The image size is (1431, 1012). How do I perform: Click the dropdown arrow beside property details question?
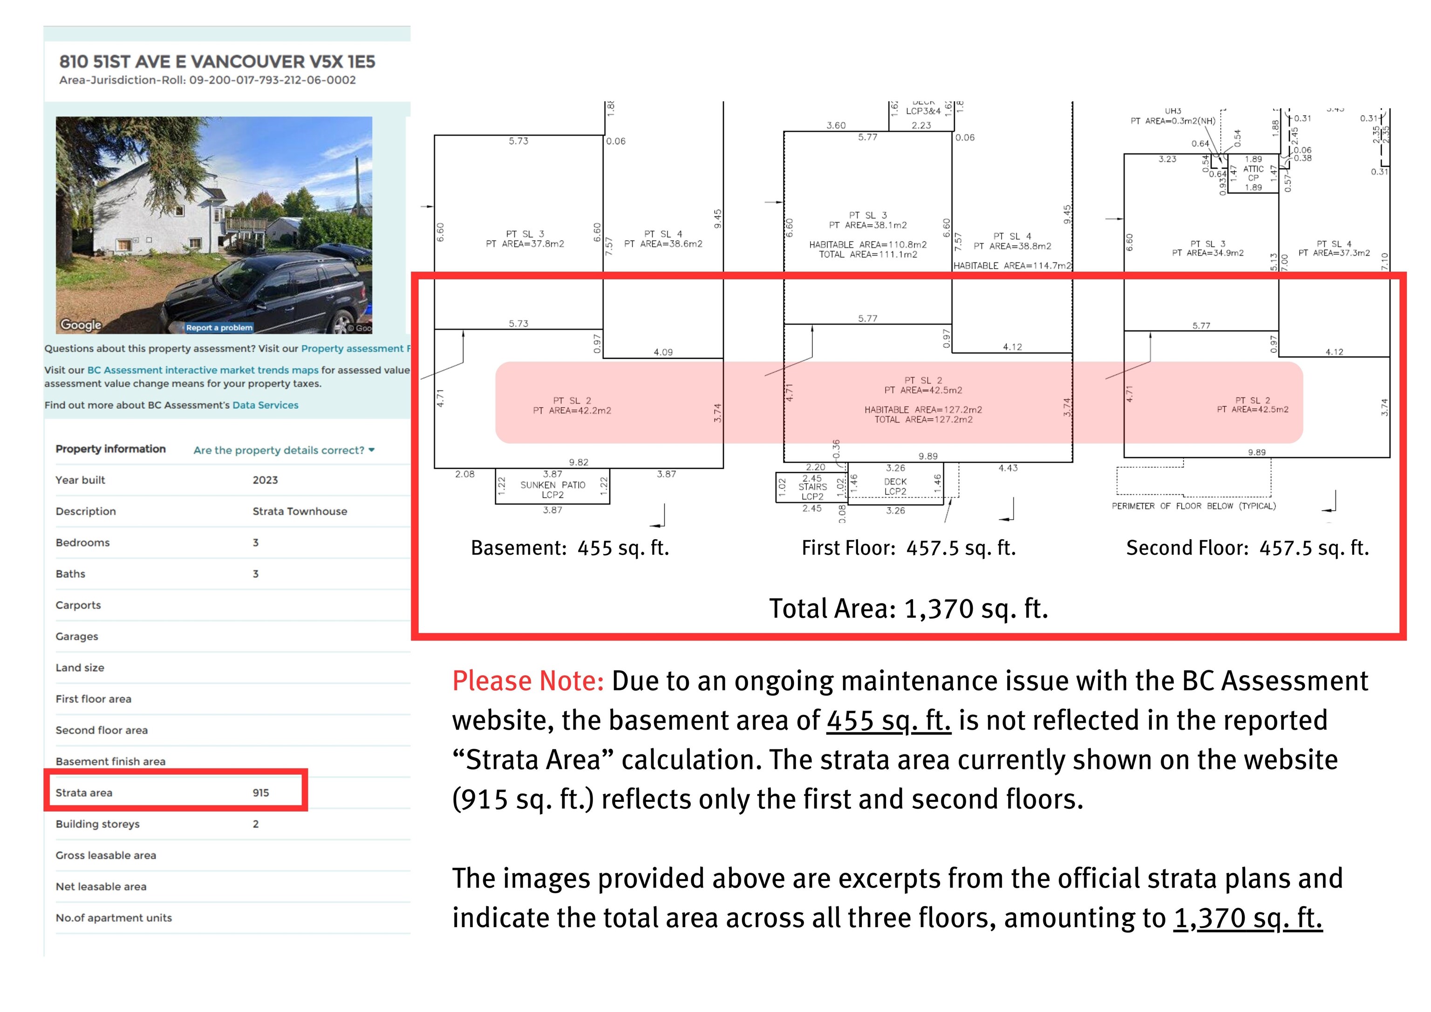point(372,450)
